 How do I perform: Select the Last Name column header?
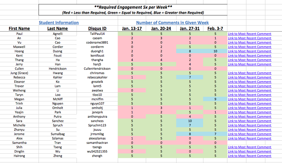(58, 28)
